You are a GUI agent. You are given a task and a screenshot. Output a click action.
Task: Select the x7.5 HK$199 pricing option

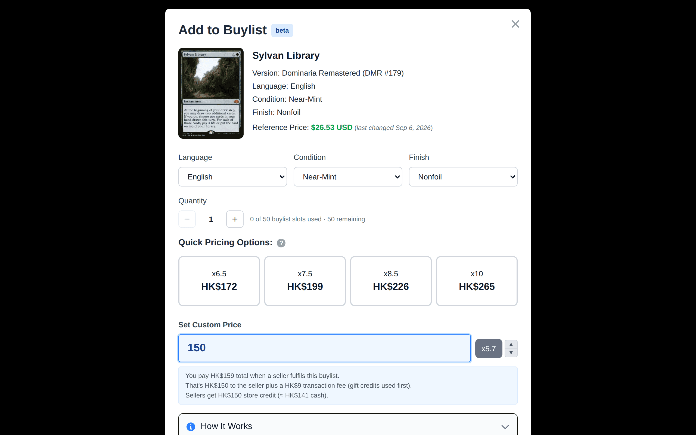click(305, 281)
